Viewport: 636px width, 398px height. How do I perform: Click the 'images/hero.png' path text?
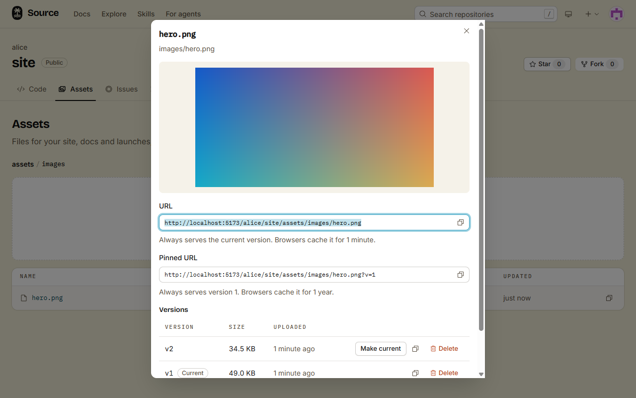tap(187, 49)
